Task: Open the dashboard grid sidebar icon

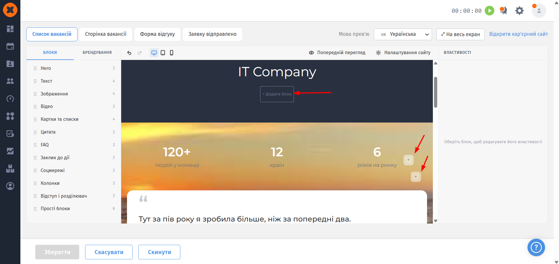Action: 10,29
